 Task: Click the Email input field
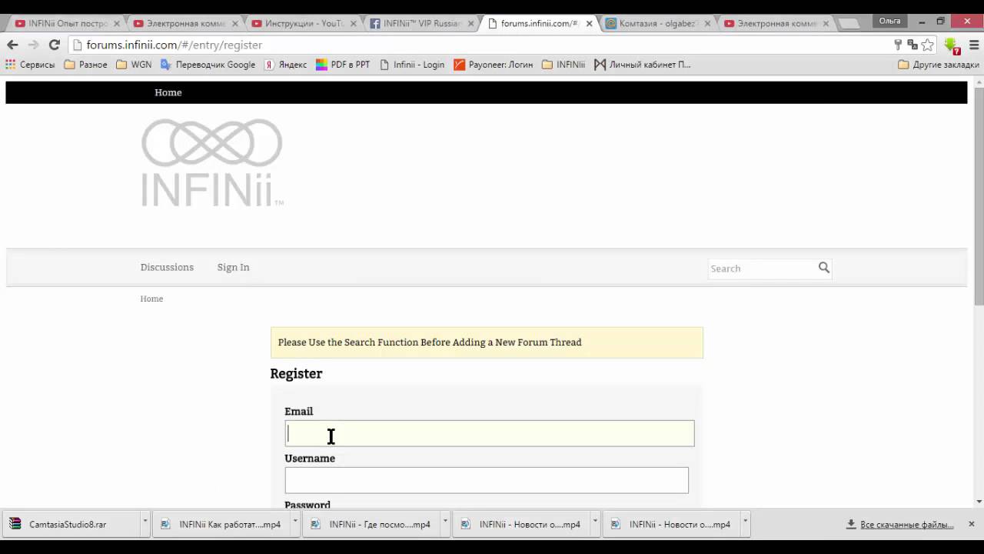(x=490, y=433)
